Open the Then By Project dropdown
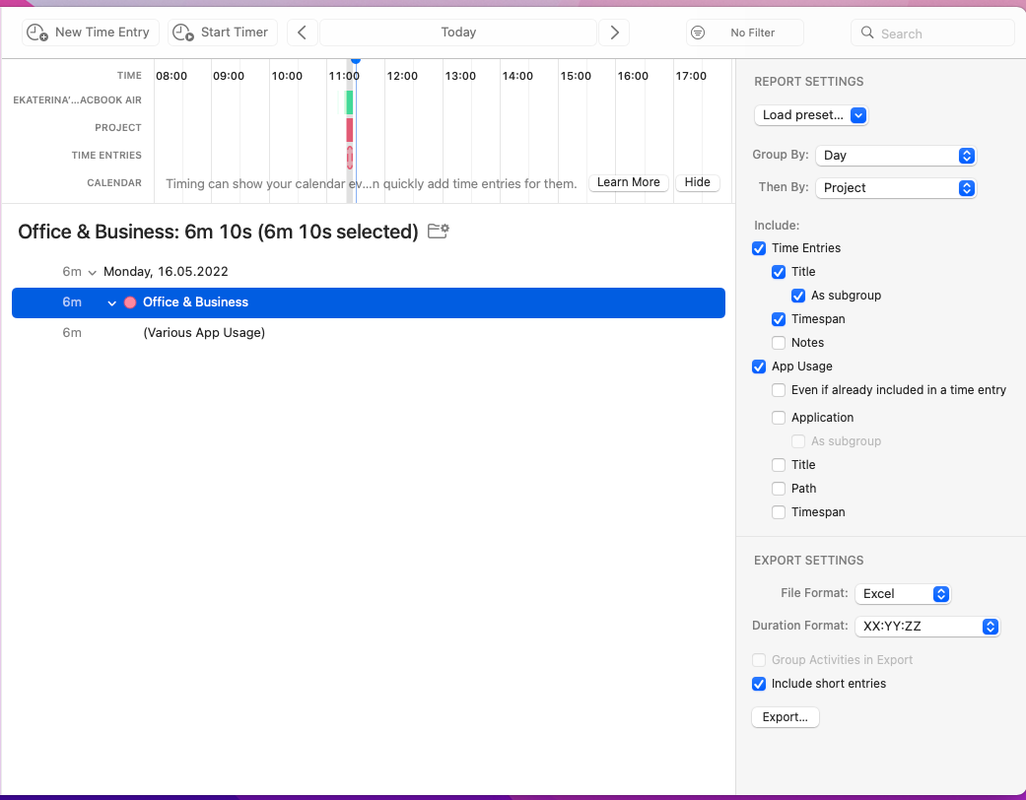The width and height of the screenshot is (1026, 800). (x=896, y=188)
